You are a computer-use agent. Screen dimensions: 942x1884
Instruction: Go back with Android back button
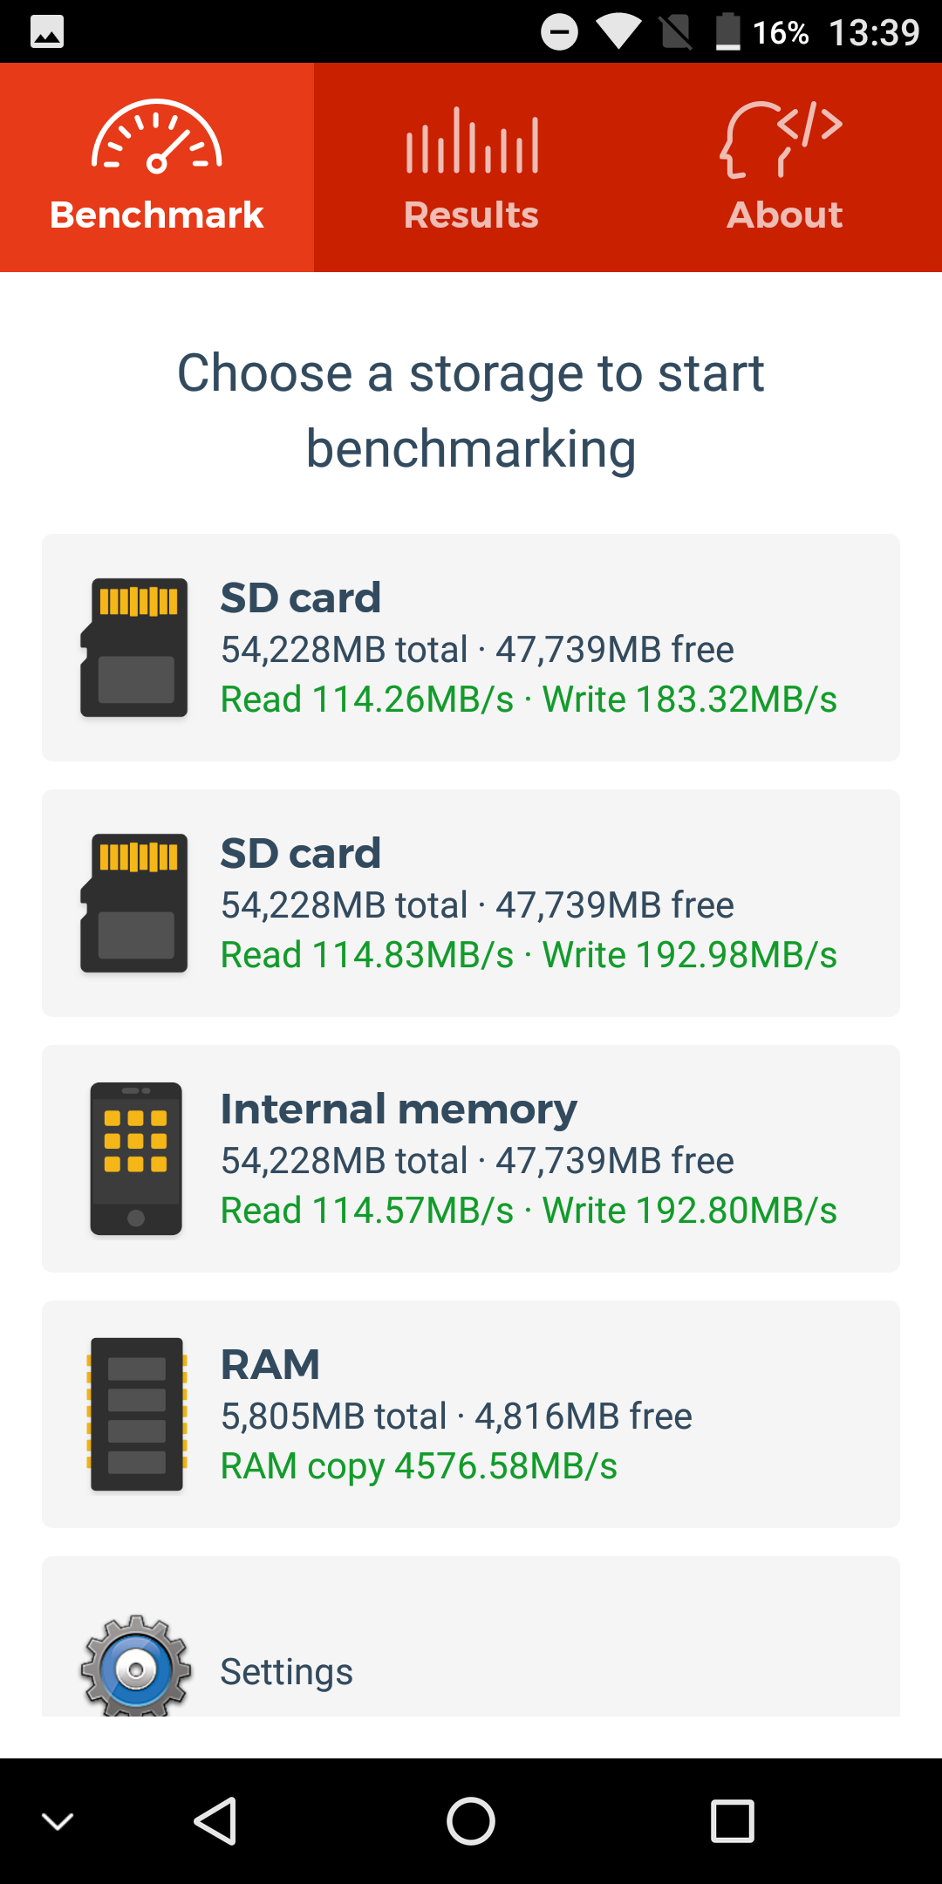[215, 1821]
